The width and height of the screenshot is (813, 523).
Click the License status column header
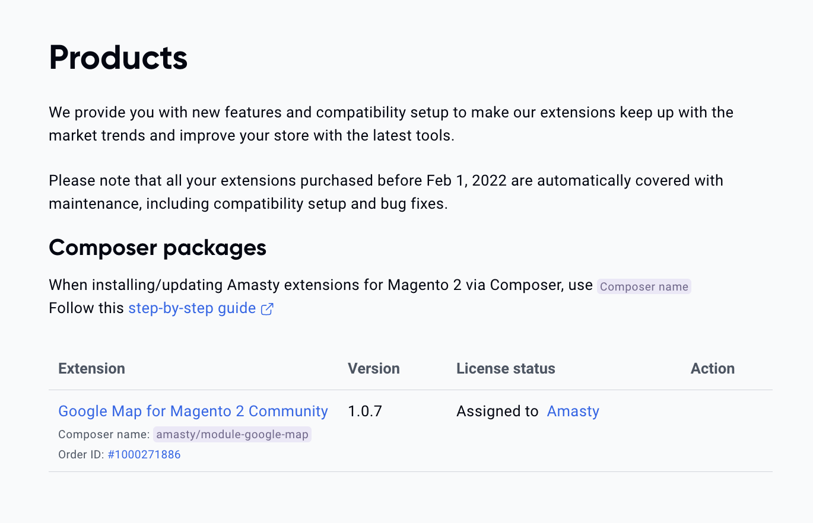click(x=506, y=368)
